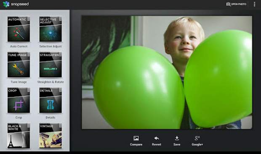Select the Vintage filter tile
The width and height of the screenshot is (261, 154).
point(51,136)
